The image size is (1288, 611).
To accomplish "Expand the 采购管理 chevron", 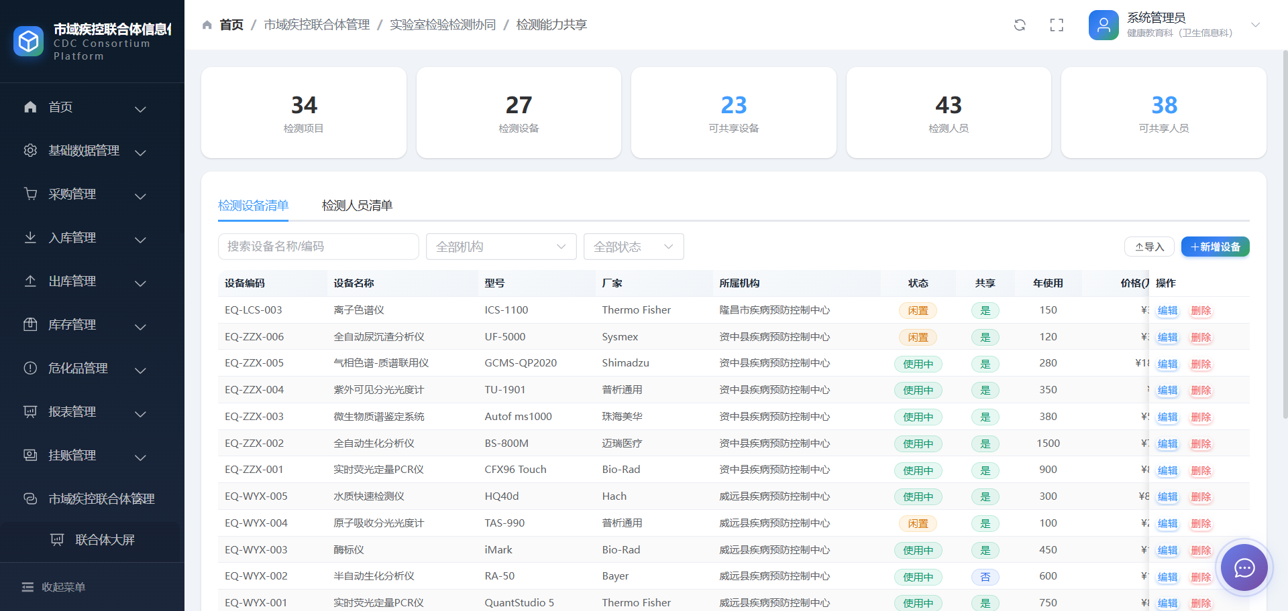I will tap(140, 196).
